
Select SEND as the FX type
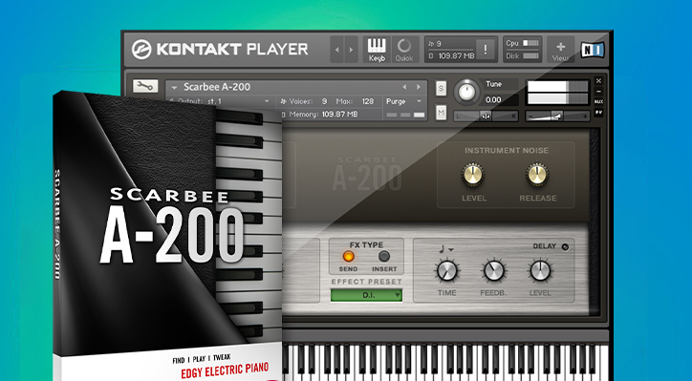click(x=348, y=256)
